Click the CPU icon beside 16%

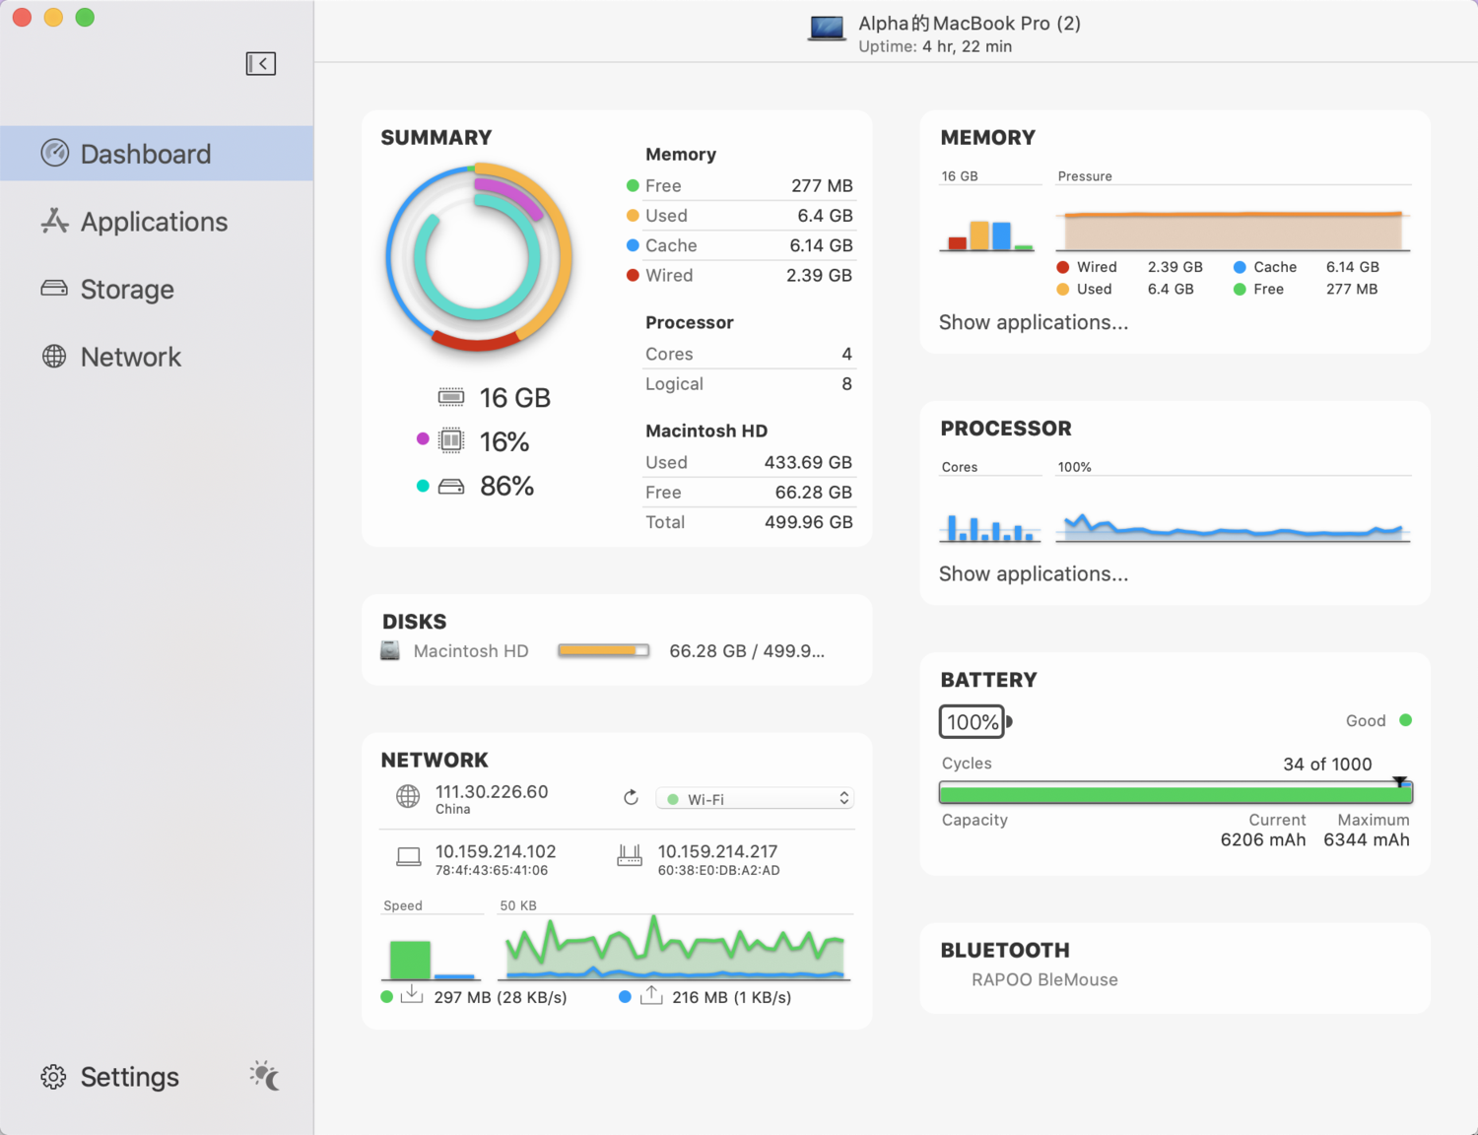451,440
